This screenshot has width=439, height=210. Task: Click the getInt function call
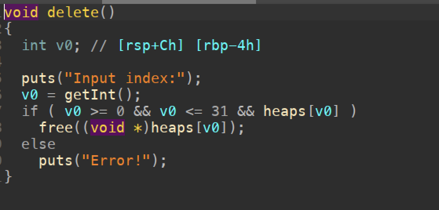point(90,95)
